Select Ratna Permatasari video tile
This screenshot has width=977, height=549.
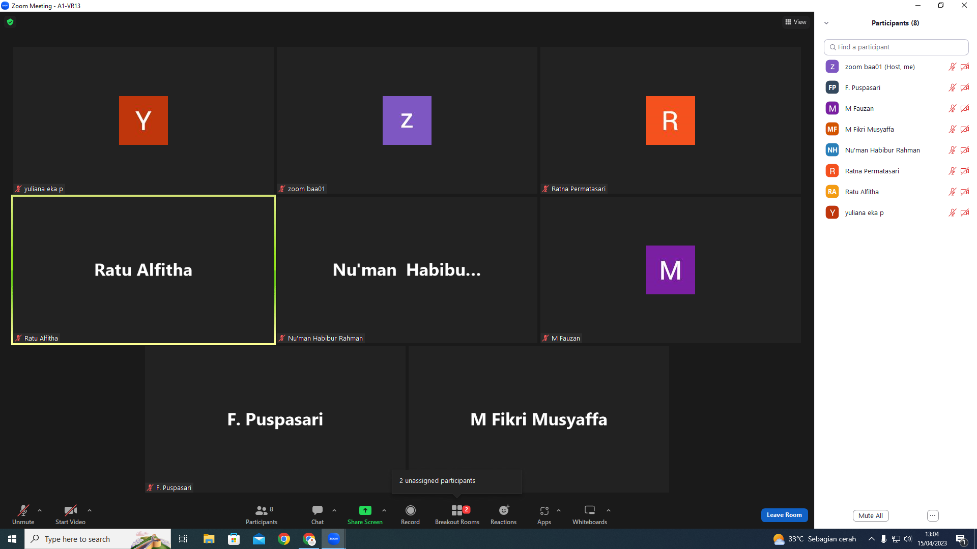coord(671,120)
